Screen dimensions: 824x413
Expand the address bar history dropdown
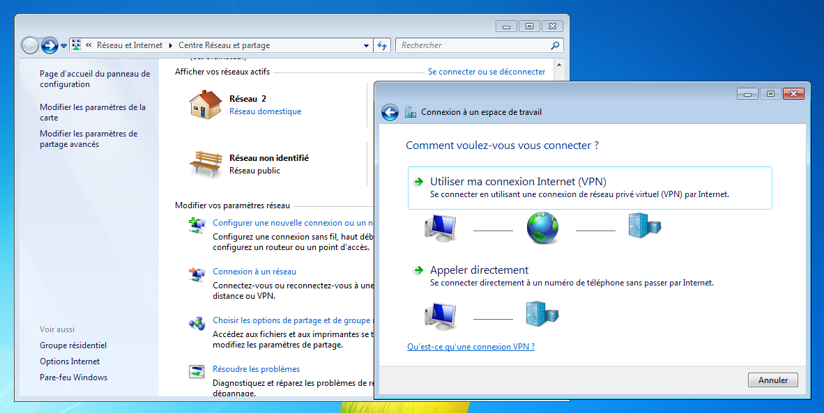366,46
